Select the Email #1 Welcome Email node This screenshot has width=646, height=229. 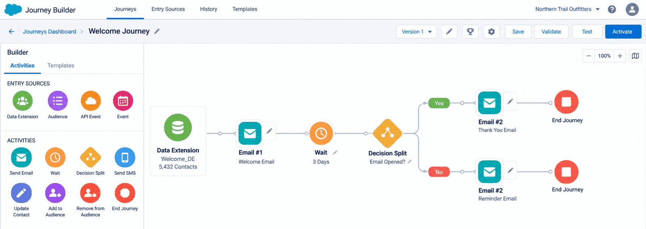[x=250, y=133]
